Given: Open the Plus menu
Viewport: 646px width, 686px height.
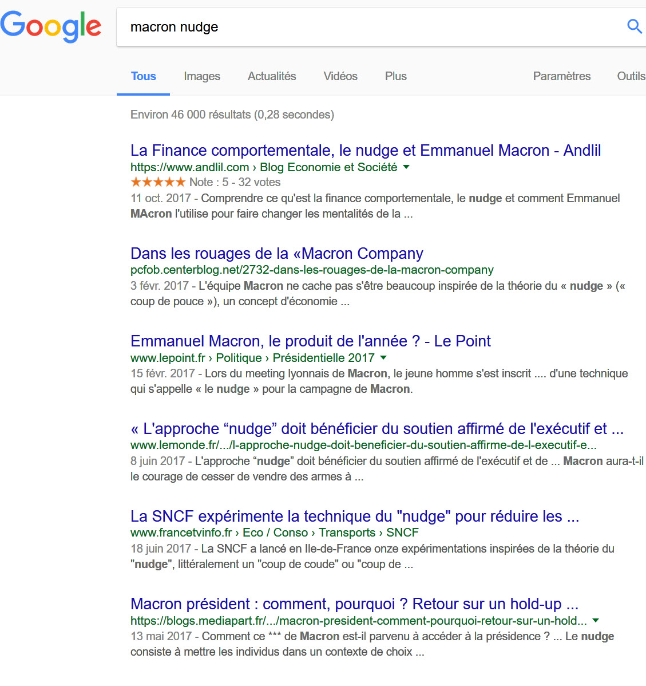Looking at the screenshot, I should pyautogui.click(x=395, y=76).
